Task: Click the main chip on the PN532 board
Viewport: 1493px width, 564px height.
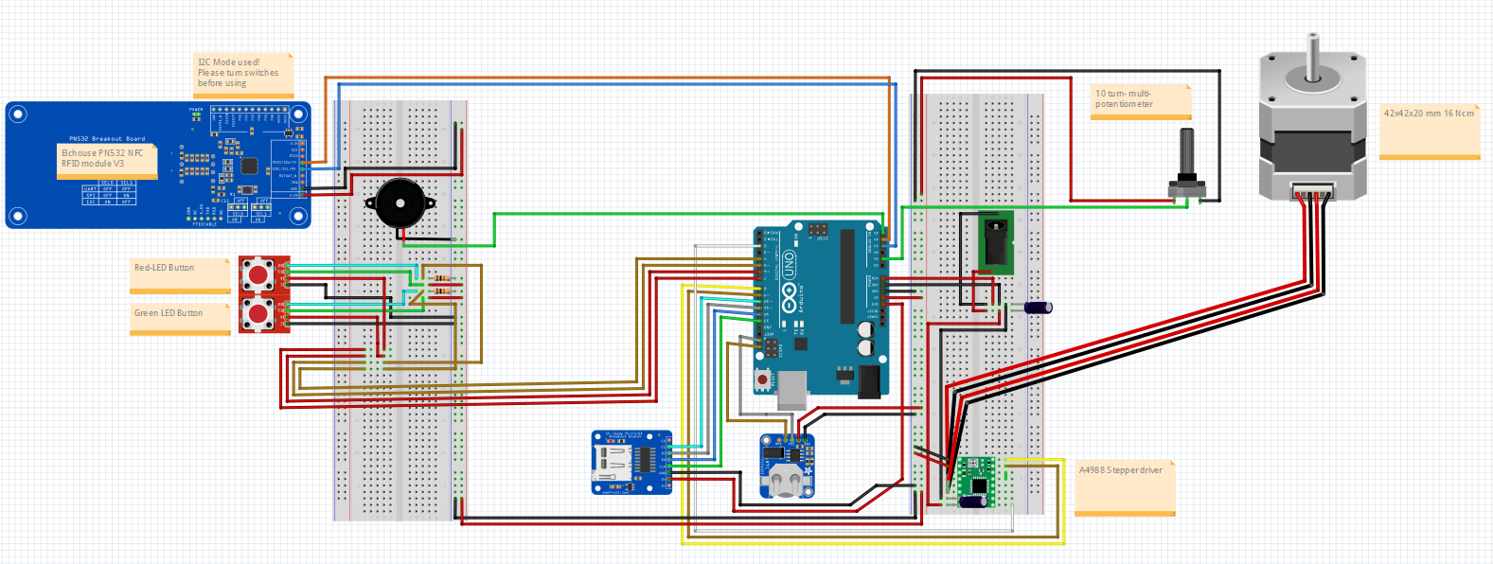Action: (248, 166)
